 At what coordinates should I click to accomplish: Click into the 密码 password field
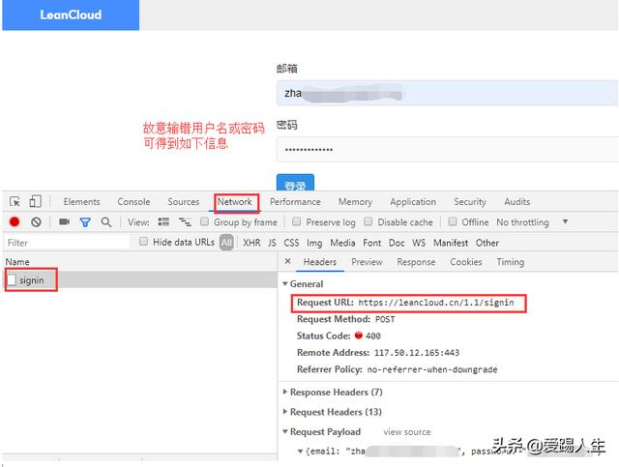point(447,150)
